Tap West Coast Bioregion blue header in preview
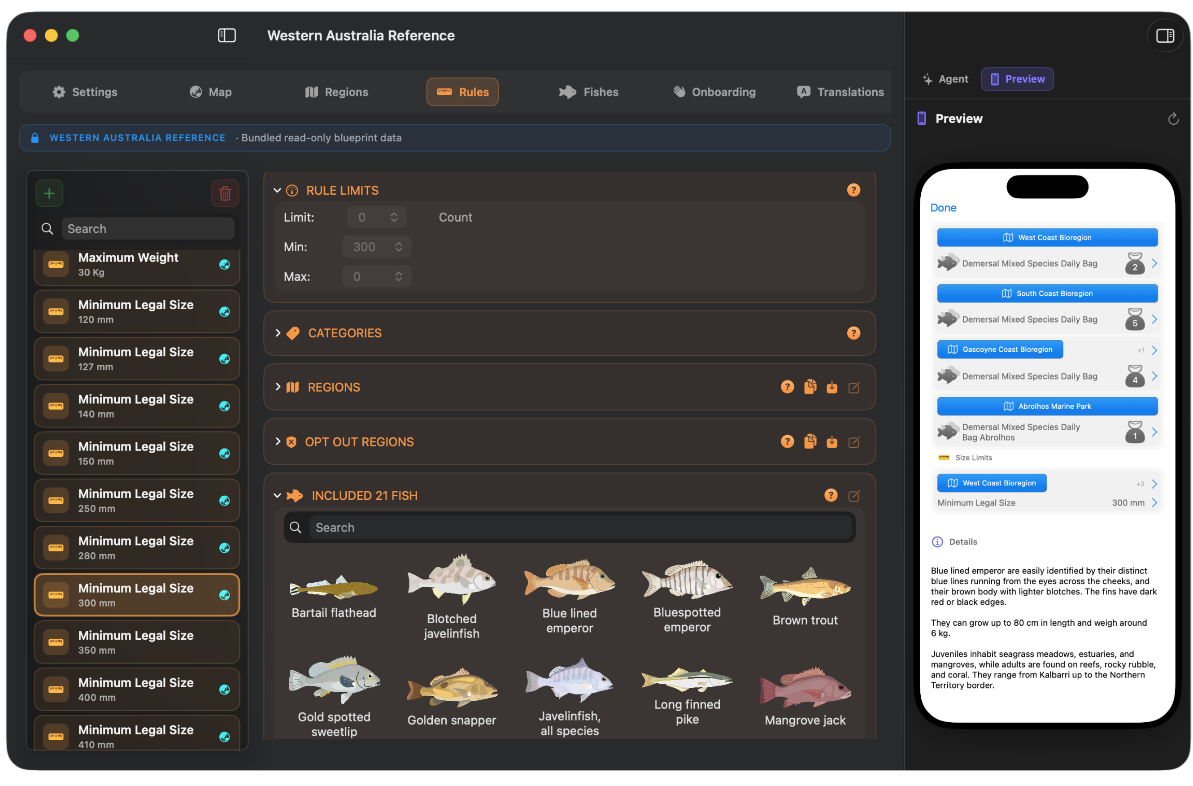Viewport: 1193px width, 786px height. pos(1047,238)
